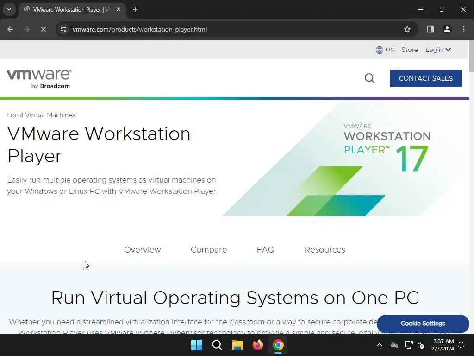Image resolution: width=474 pixels, height=356 pixels.
Task: Click the CONTACT SALES button
Action: click(x=426, y=78)
